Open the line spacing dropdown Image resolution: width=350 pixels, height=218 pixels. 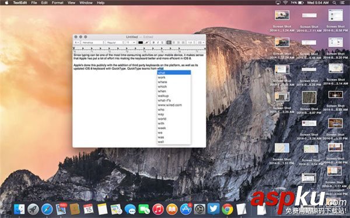tap(191, 43)
